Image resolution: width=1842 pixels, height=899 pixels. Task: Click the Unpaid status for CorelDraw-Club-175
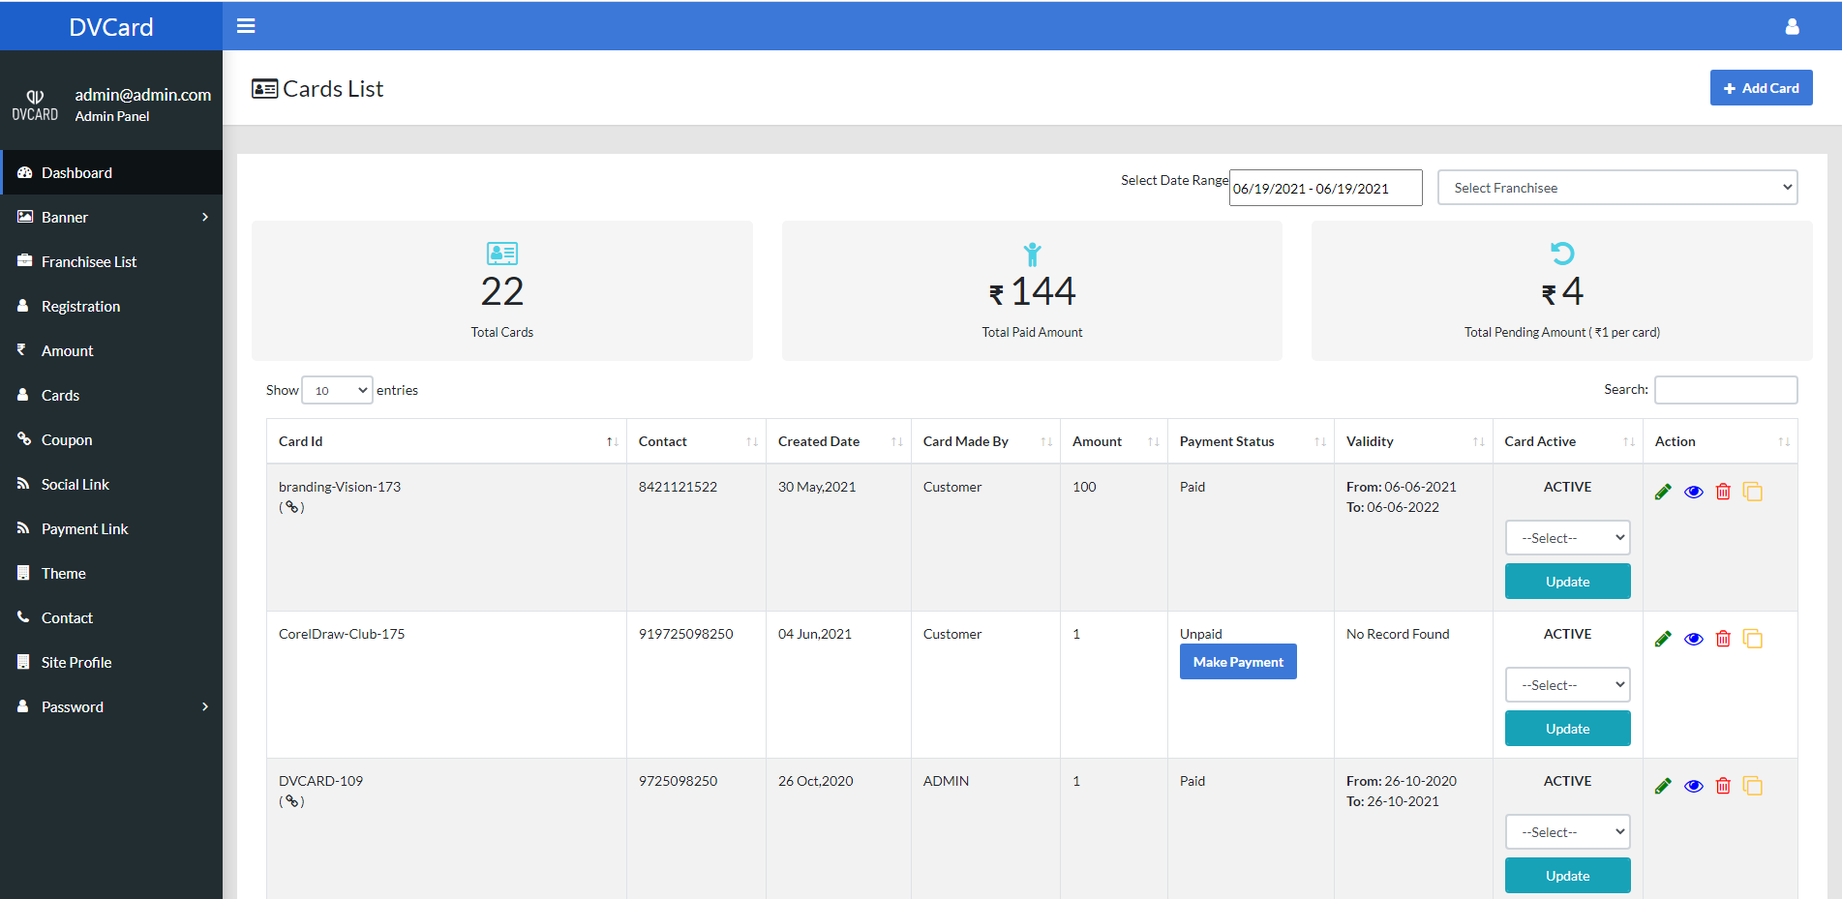coord(1201,634)
